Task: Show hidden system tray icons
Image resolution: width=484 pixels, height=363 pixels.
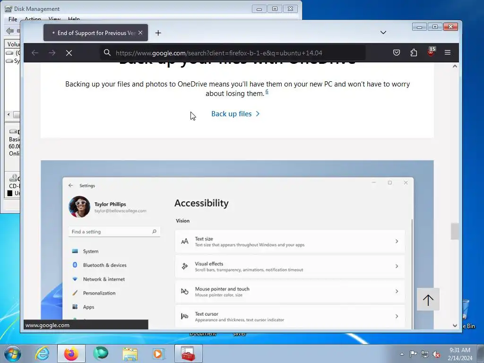Action: point(402,354)
